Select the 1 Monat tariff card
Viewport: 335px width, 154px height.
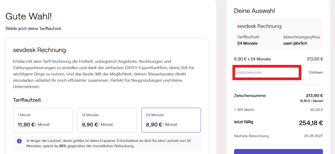[x=43, y=120]
